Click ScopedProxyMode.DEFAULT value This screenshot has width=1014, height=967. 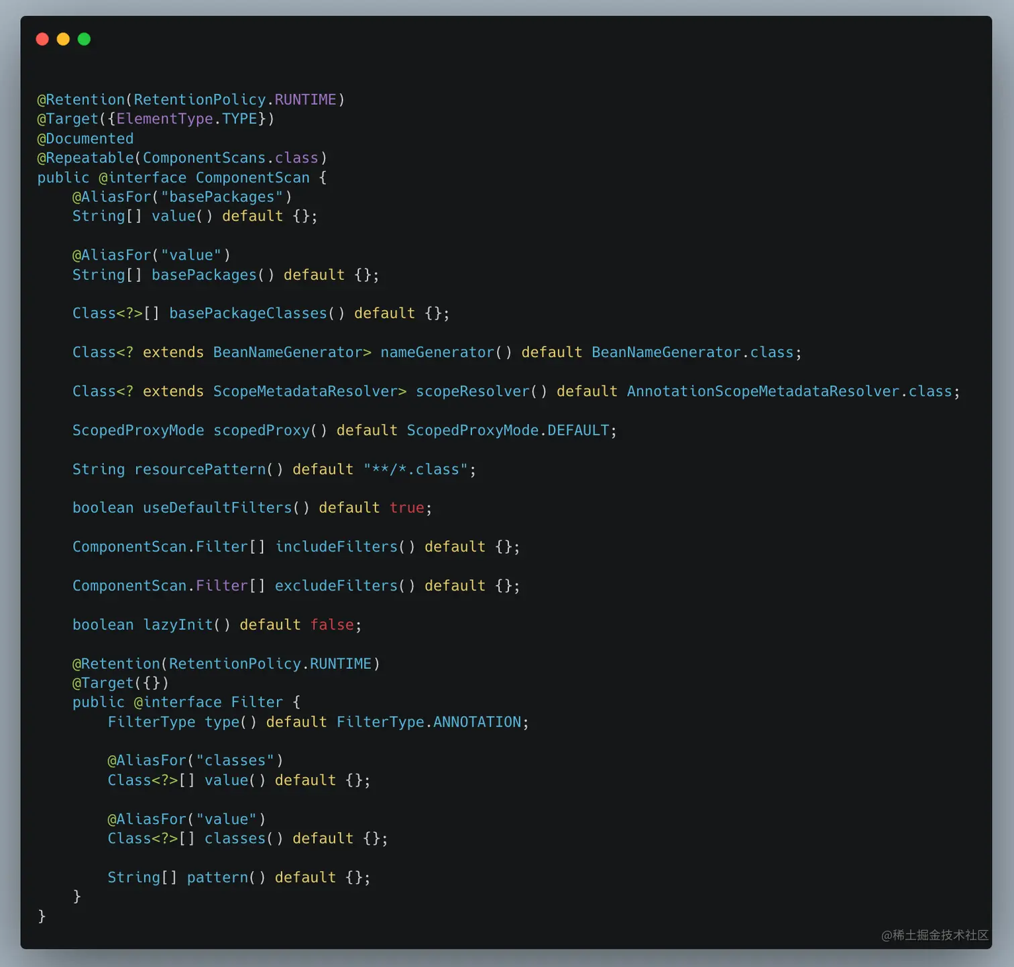click(x=508, y=430)
